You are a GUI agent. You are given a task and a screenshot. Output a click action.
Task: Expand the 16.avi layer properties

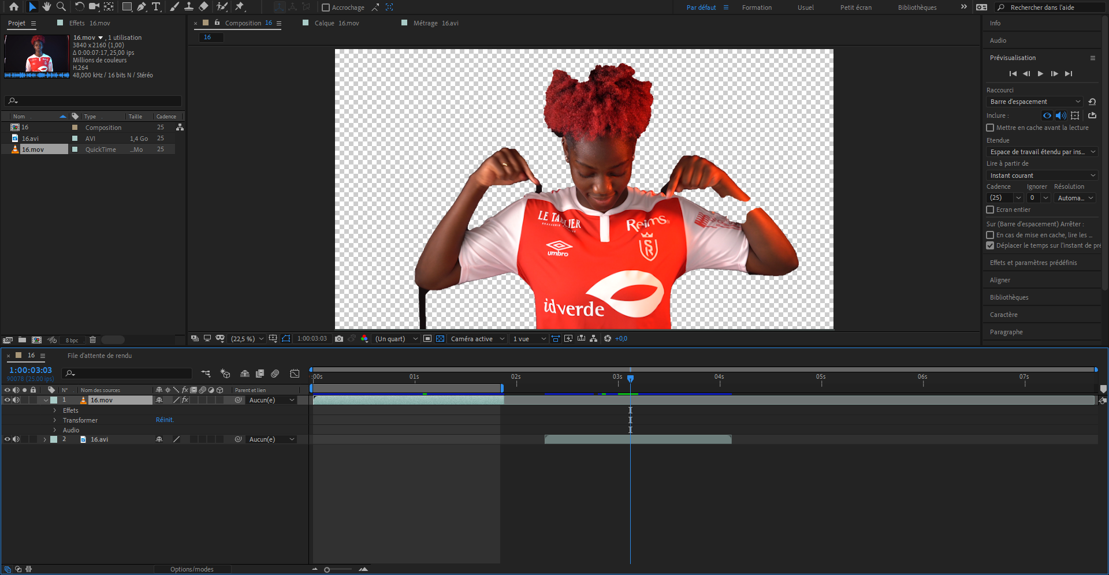coord(44,439)
